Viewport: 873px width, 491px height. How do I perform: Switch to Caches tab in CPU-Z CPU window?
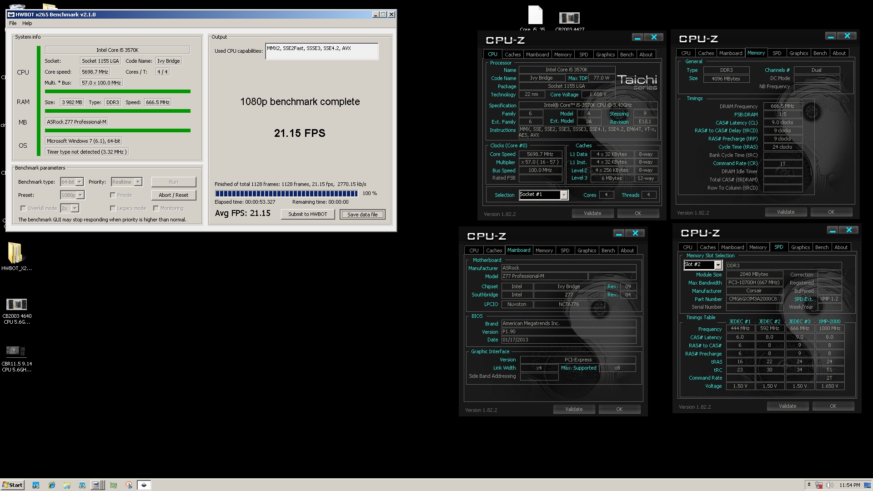point(512,55)
